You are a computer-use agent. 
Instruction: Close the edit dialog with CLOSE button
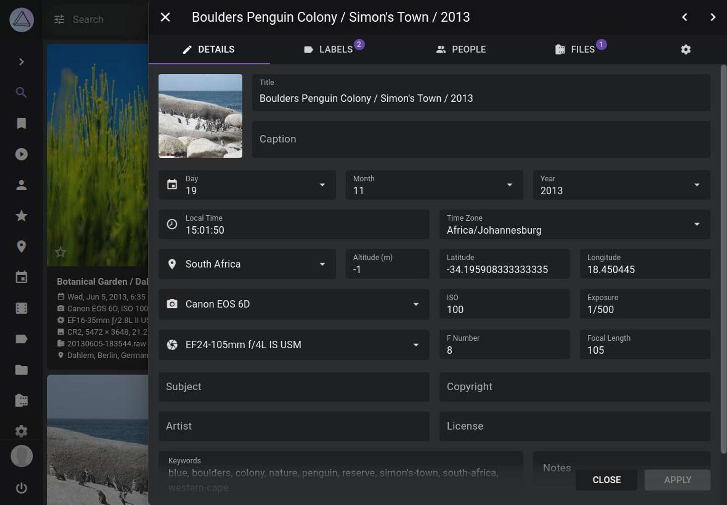point(606,480)
